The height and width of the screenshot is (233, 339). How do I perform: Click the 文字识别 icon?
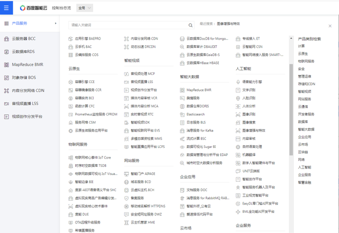pyautogui.click(x=238, y=90)
